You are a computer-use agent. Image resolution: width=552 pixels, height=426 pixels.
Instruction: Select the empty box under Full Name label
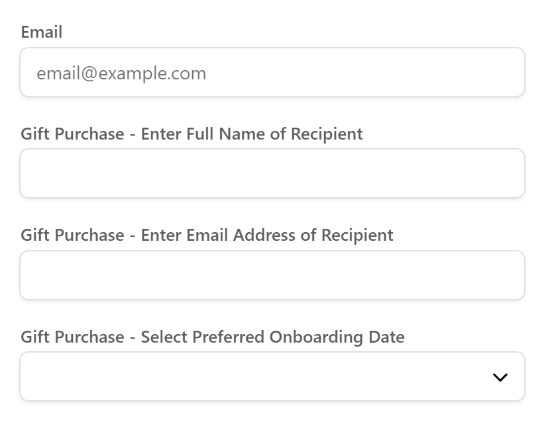[199, 173]
